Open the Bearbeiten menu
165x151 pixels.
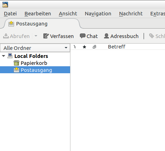[x=38, y=14]
